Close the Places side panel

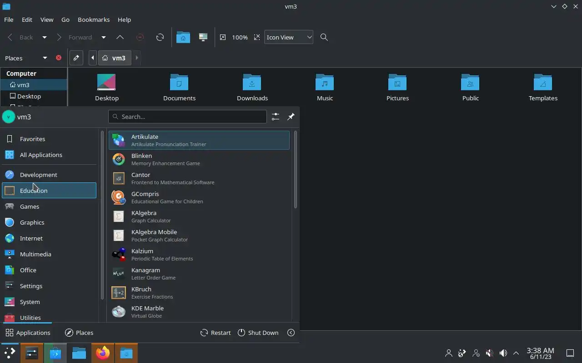coord(59,58)
